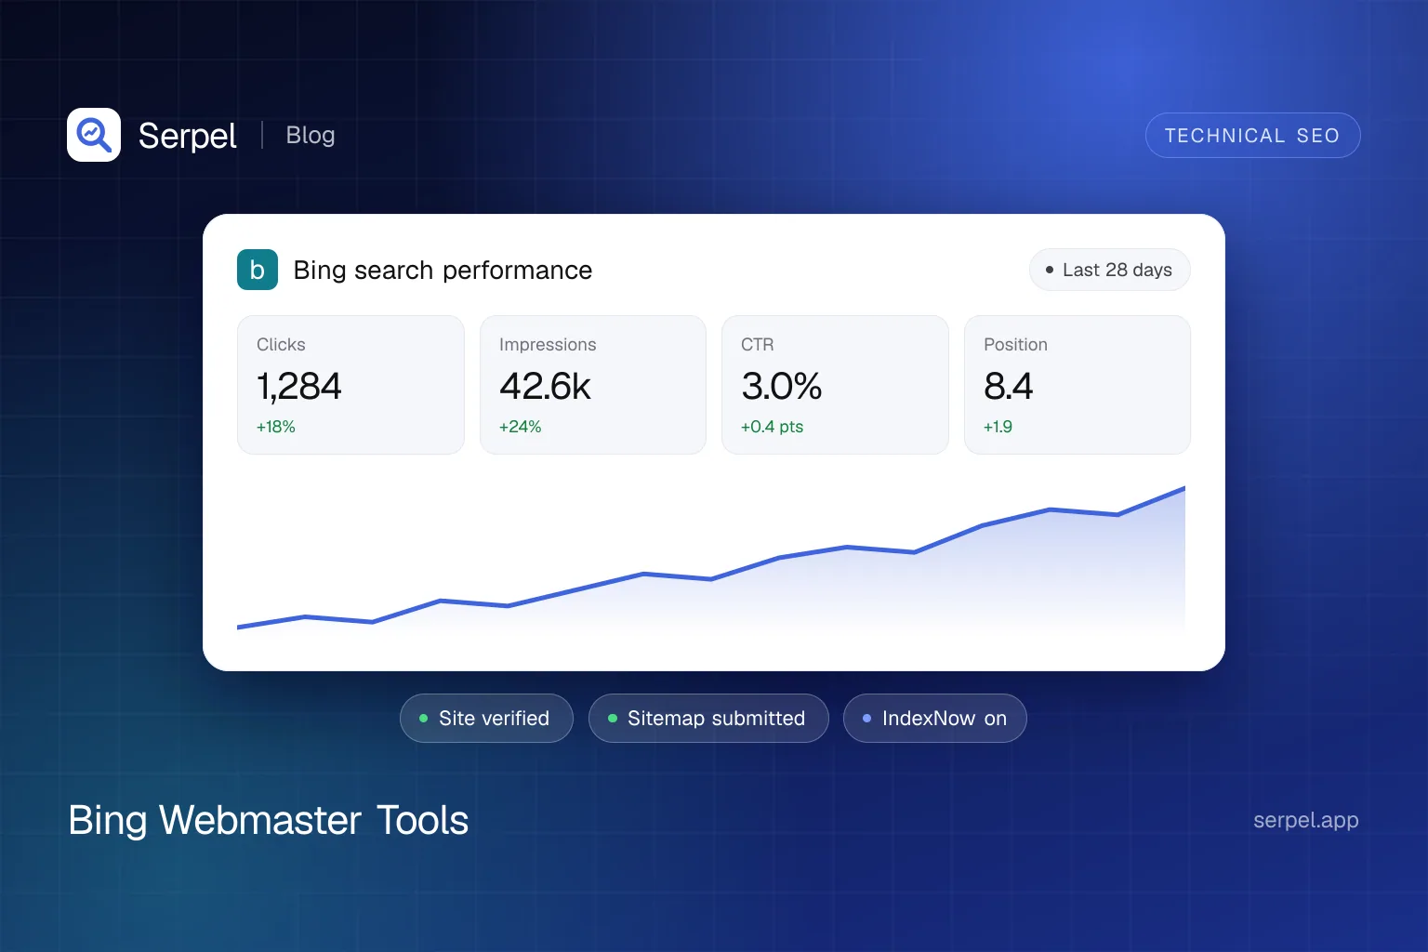This screenshot has height=952, width=1428.
Task: Click the 'Bing Webmaster Tools' title
Action: point(269,820)
